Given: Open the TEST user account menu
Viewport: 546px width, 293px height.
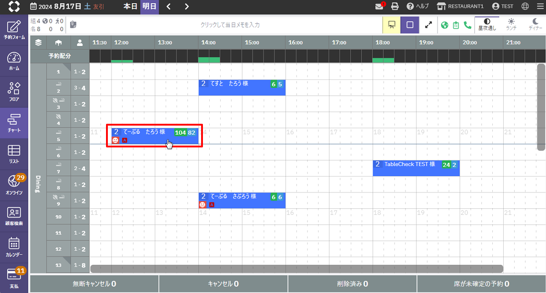Looking at the screenshot, I should pos(502,6).
